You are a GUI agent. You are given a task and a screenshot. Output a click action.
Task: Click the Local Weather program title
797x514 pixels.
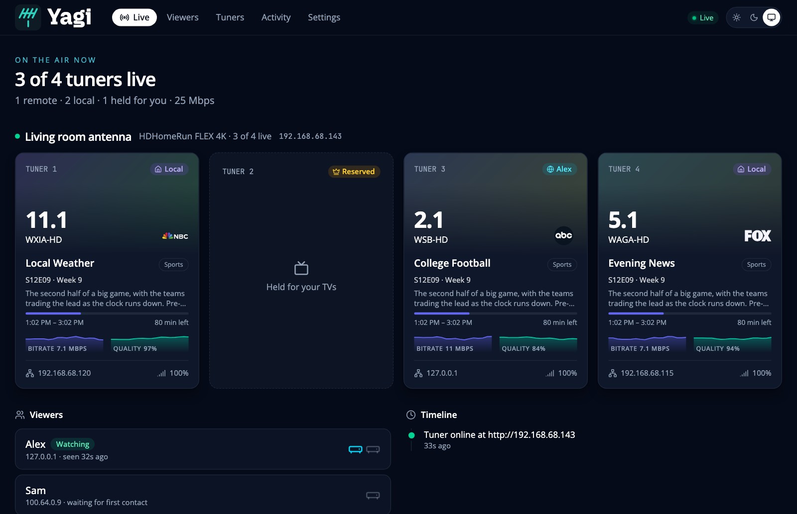[x=60, y=263]
